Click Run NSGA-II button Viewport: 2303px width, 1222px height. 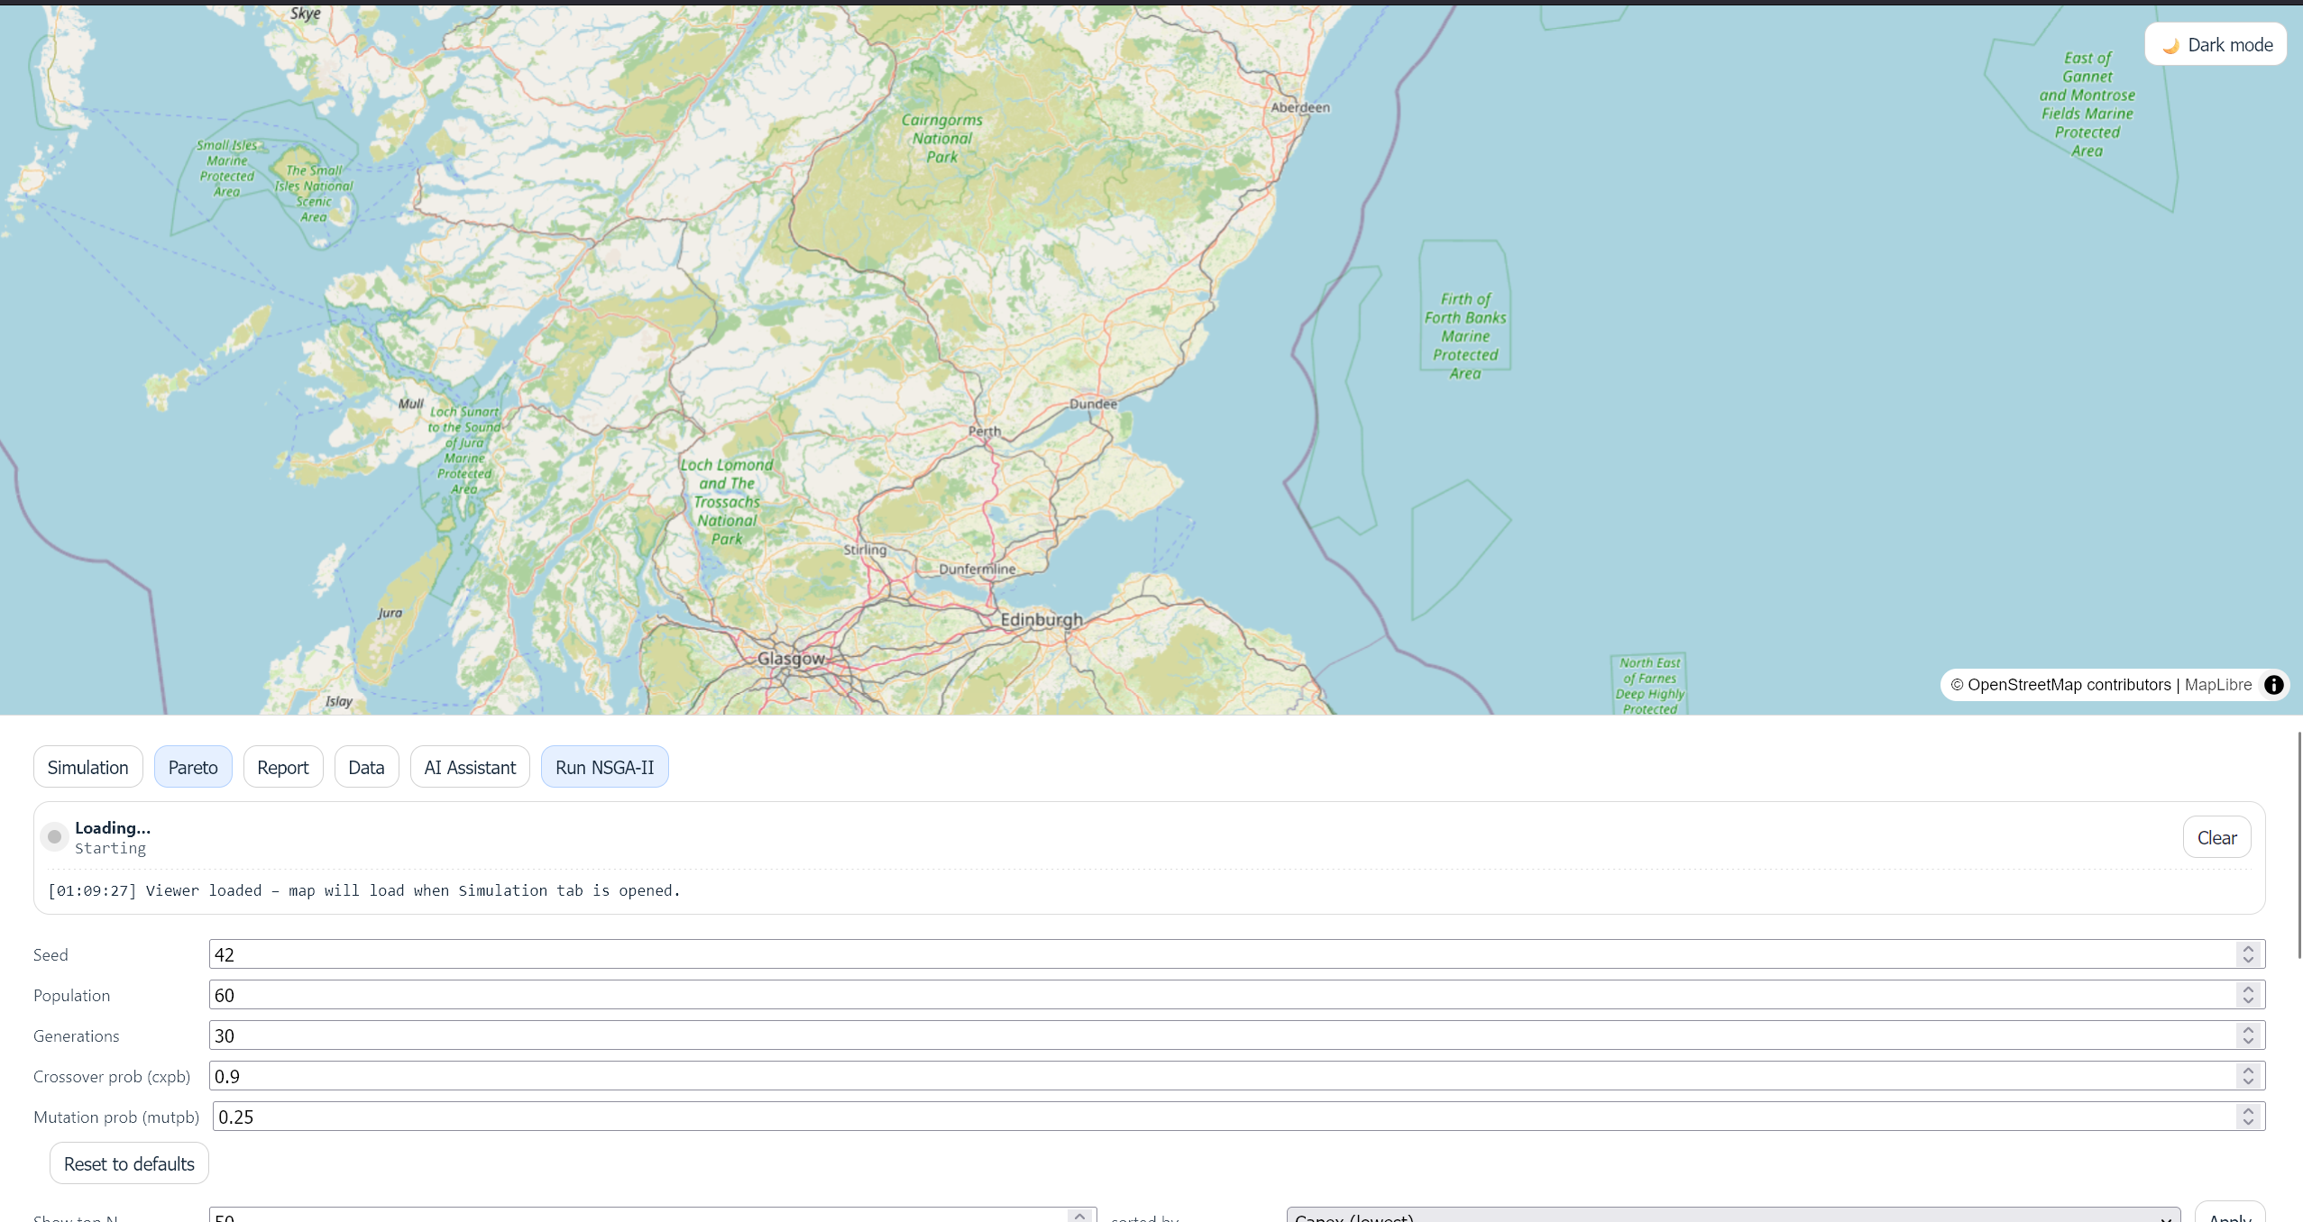(604, 767)
